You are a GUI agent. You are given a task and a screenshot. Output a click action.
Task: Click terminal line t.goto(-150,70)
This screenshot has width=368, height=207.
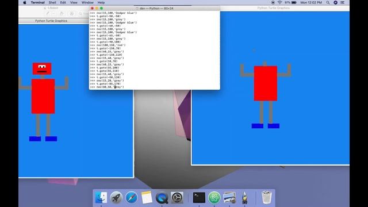point(109,48)
